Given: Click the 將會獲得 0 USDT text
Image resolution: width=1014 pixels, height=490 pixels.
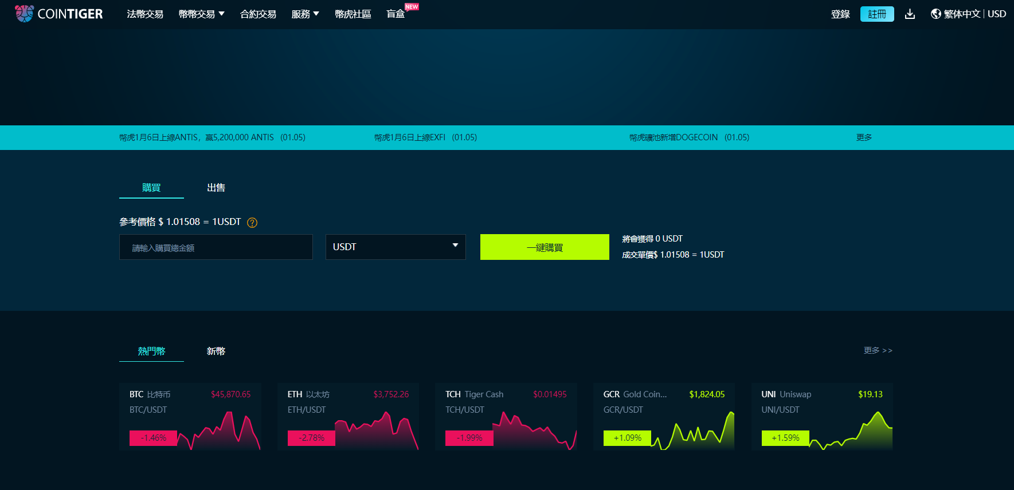Looking at the screenshot, I should 652,239.
